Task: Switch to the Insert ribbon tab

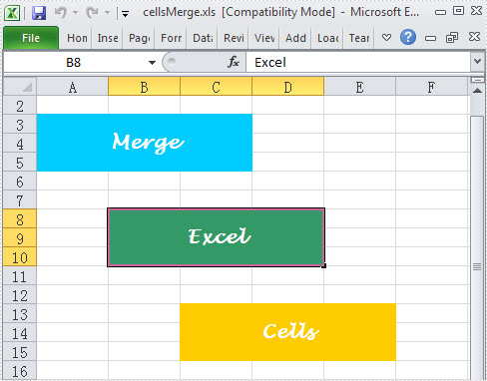Action: (108, 38)
